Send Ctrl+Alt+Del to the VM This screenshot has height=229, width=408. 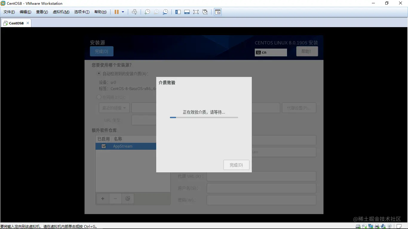tap(134, 12)
